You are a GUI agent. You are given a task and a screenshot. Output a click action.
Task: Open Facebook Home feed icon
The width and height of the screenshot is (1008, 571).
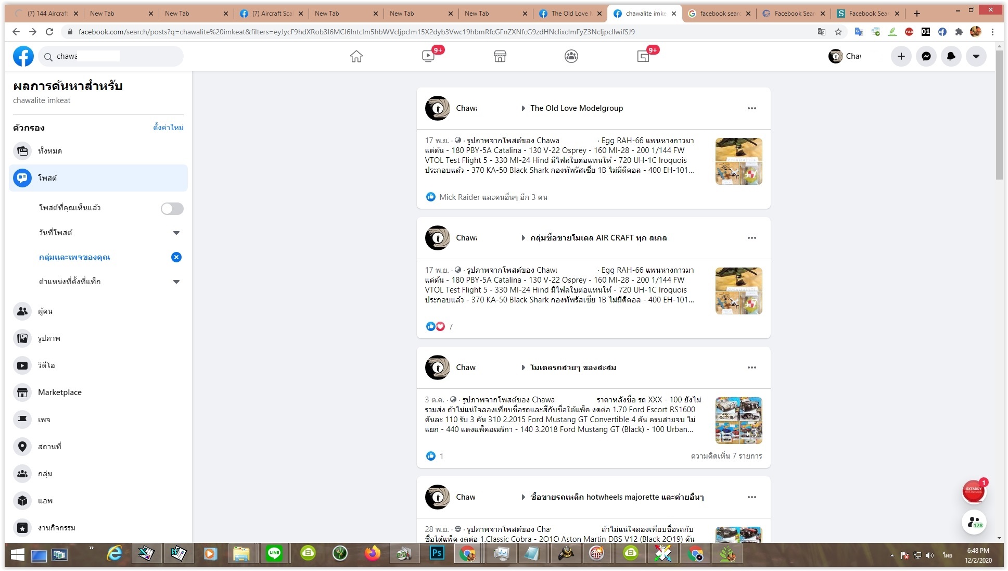[356, 56]
